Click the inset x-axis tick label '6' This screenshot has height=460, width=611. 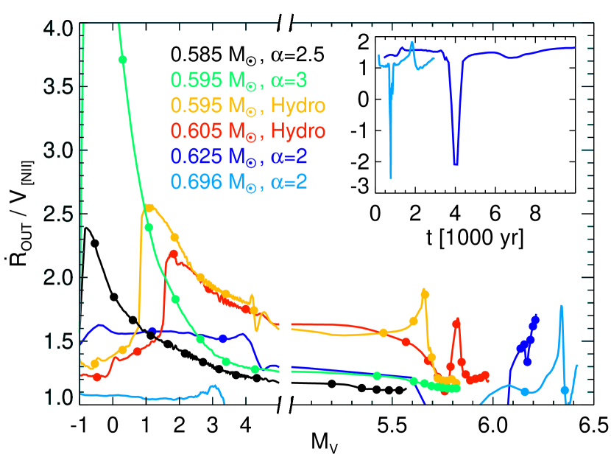(x=495, y=214)
